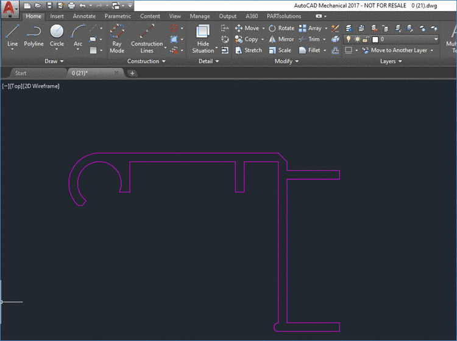This screenshot has width=457, height=341.
Task: Click the white layer color swatch
Action: pos(375,39)
